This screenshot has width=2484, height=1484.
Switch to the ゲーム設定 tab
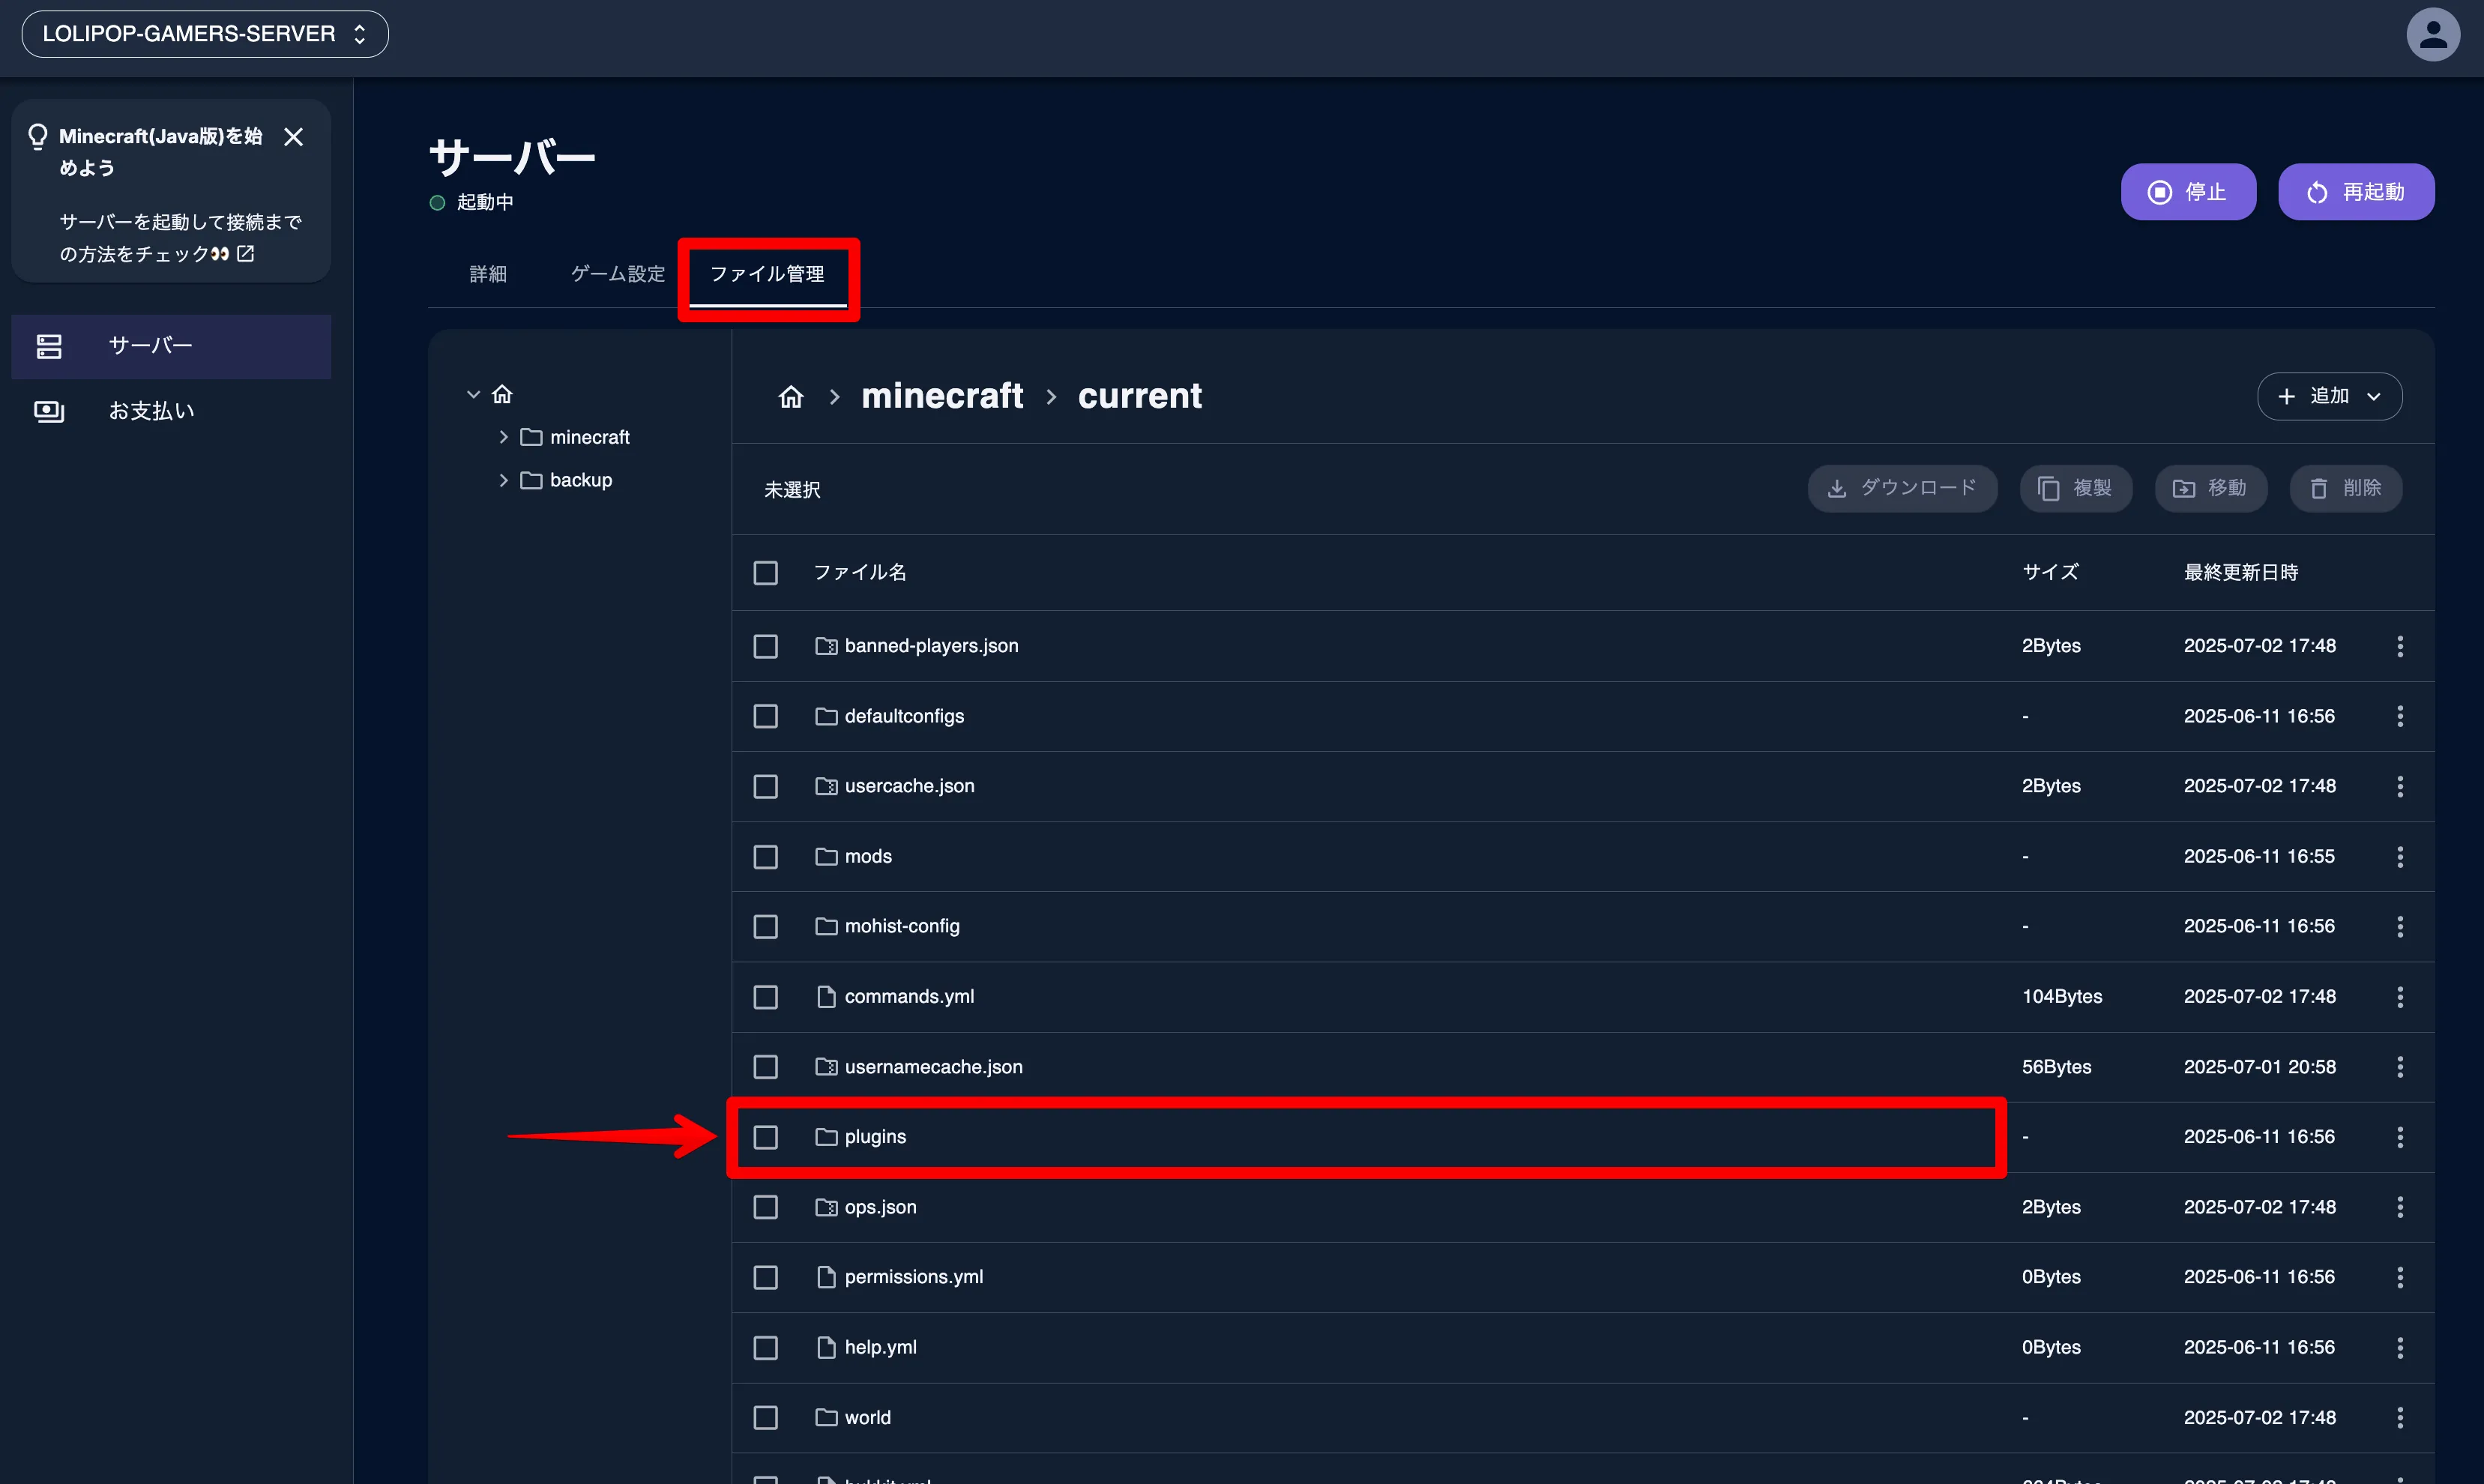point(617,274)
